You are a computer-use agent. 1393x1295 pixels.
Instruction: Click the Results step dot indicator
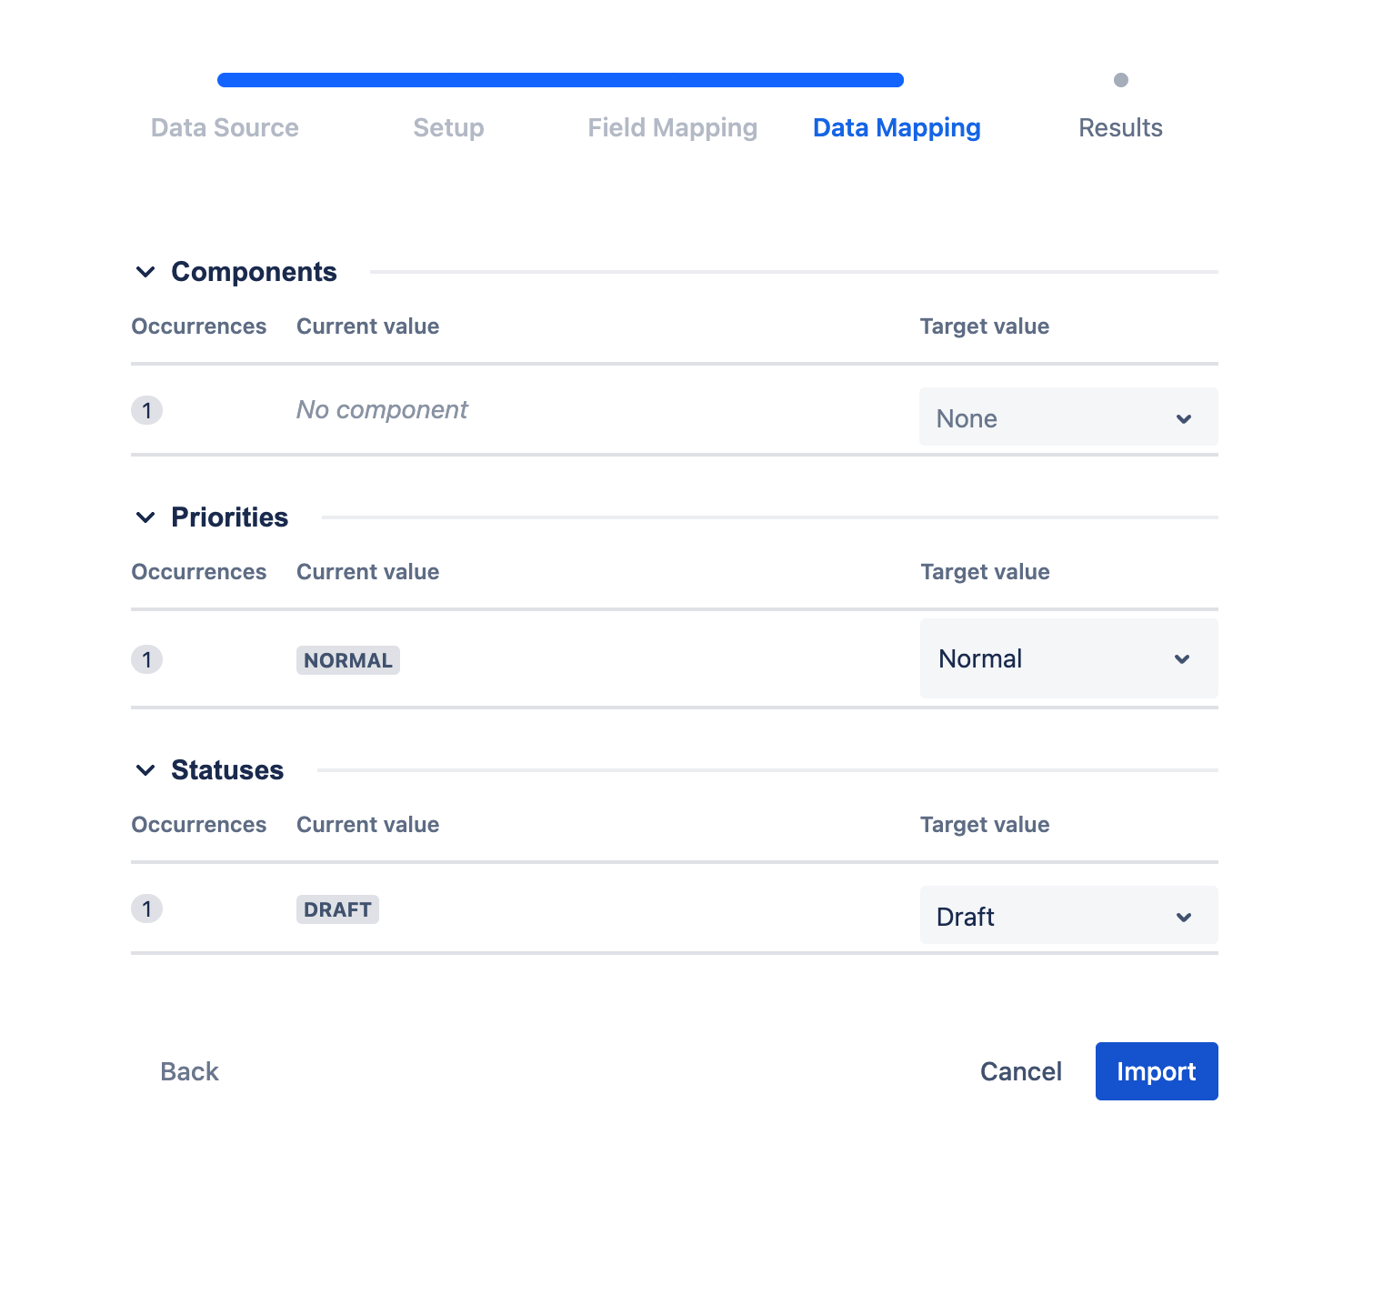(x=1121, y=80)
